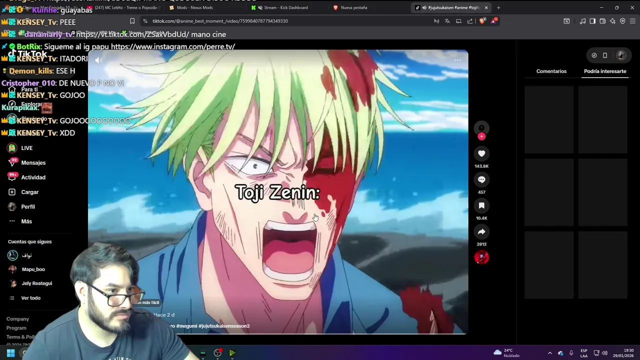The image size is (640, 360).
Task: Open Brave Wallet icon in toolbar
Action: [602, 21]
